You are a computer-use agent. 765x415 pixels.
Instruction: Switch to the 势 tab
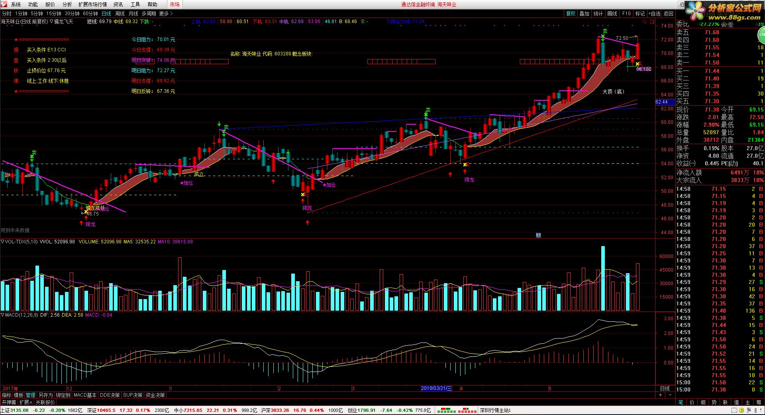[714, 402]
